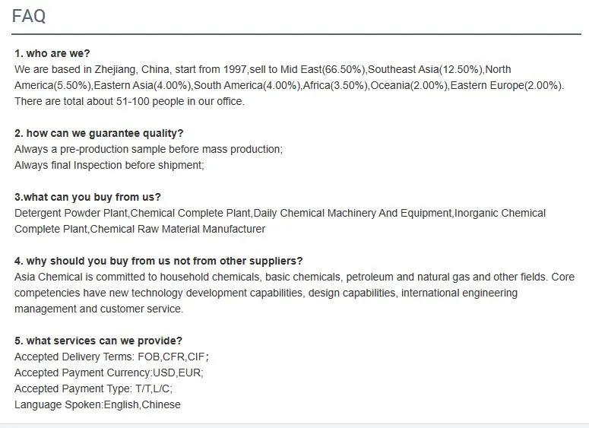Click the '3.what can you buy from us?' question
589x428 pixels.
[87, 197]
